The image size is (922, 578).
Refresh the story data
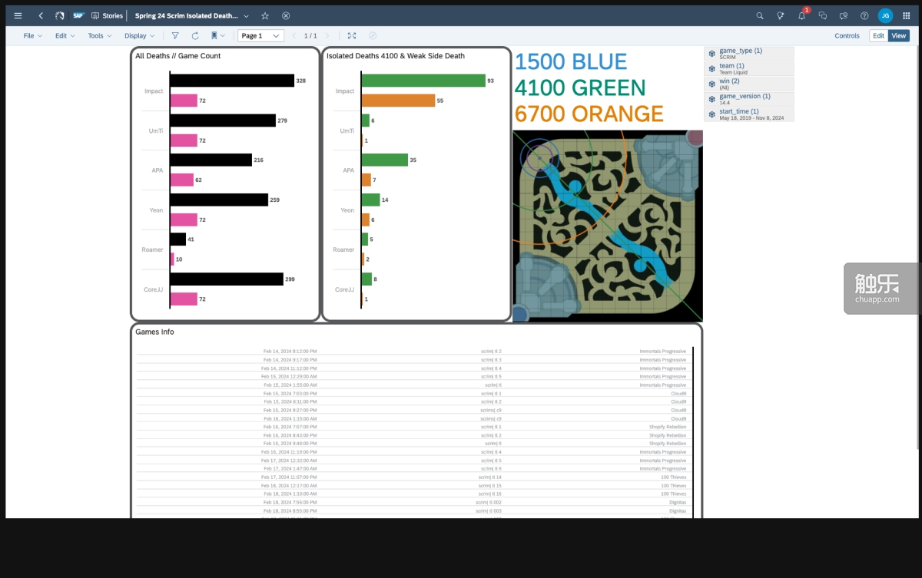click(x=195, y=35)
